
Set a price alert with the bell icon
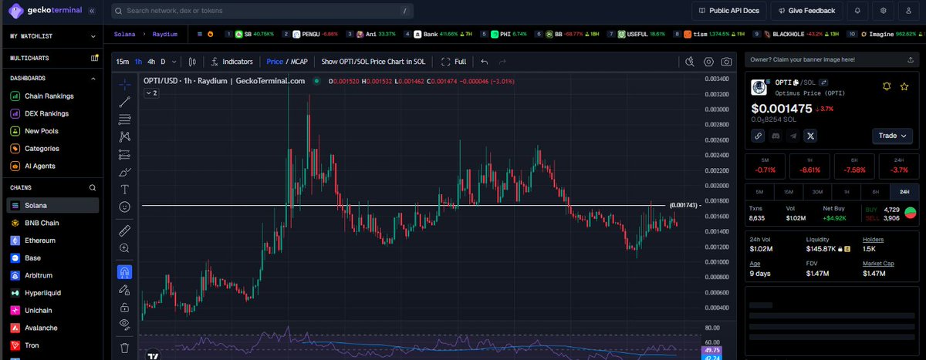(887, 87)
